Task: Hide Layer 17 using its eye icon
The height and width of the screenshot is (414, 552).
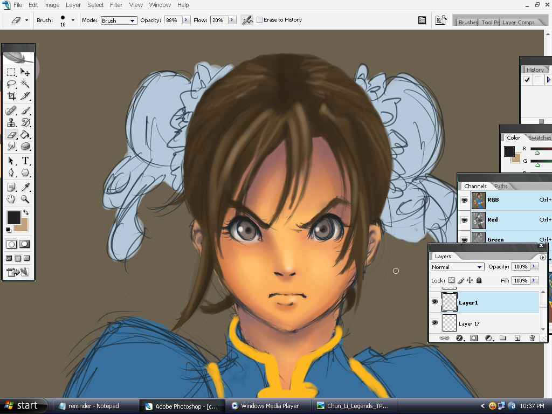Action: [435, 323]
